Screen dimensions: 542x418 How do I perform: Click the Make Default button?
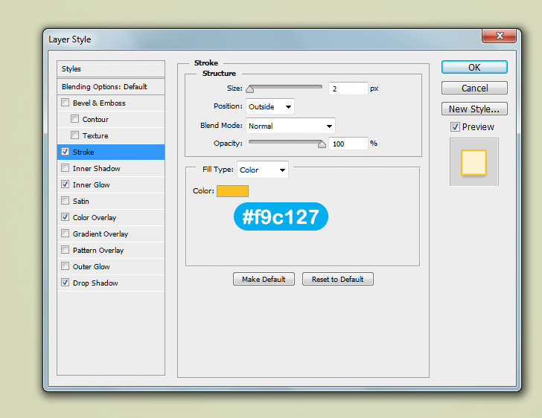264,279
